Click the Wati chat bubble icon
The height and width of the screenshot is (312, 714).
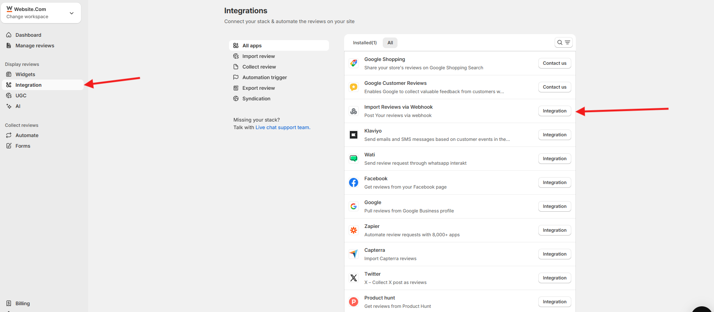click(354, 159)
